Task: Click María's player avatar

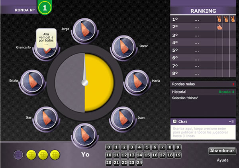Action: click(x=136, y=81)
